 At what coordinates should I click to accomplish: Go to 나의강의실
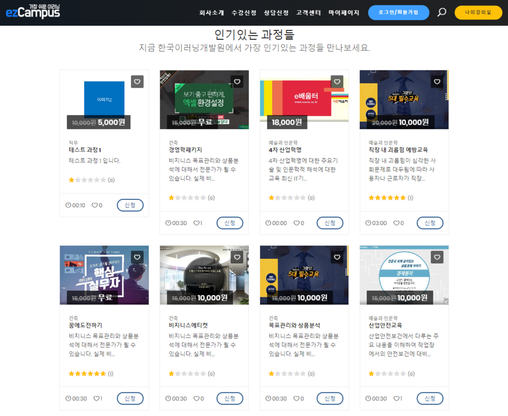478,13
